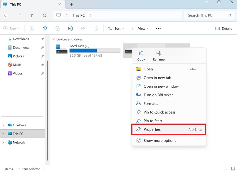Image resolution: width=237 pixels, height=171 pixels.
Task: Click the Share icon in the toolbar
Action: (x=83, y=28)
